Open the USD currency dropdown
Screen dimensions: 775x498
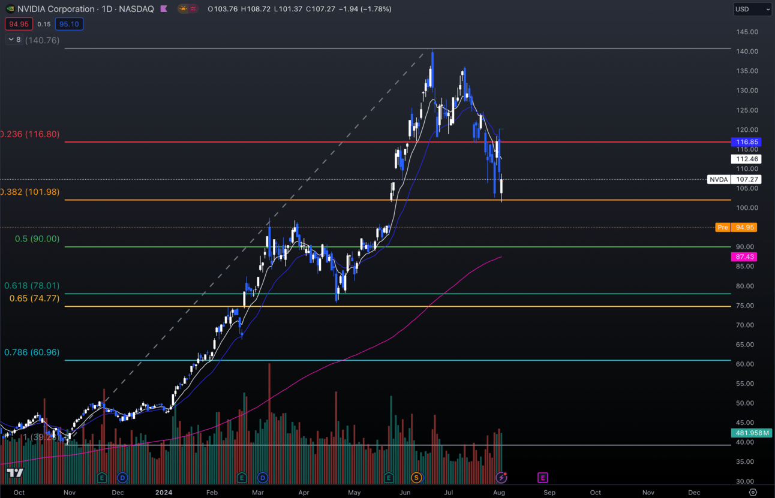[752, 9]
